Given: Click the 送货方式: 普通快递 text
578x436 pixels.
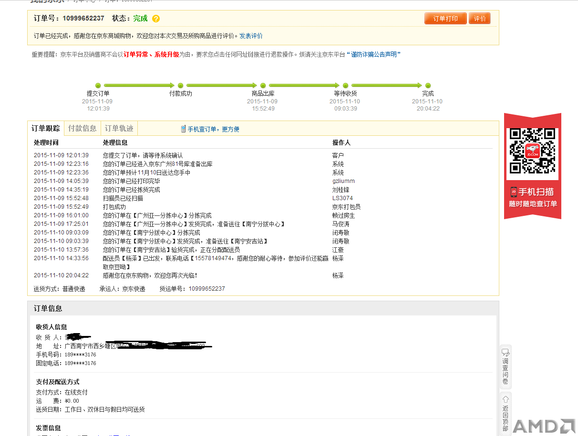Looking at the screenshot, I should click(60, 289).
